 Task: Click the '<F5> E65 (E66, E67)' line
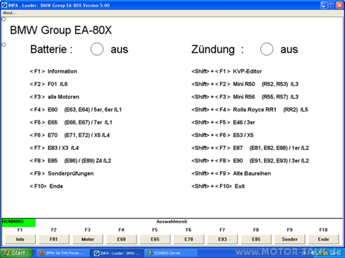71,122
